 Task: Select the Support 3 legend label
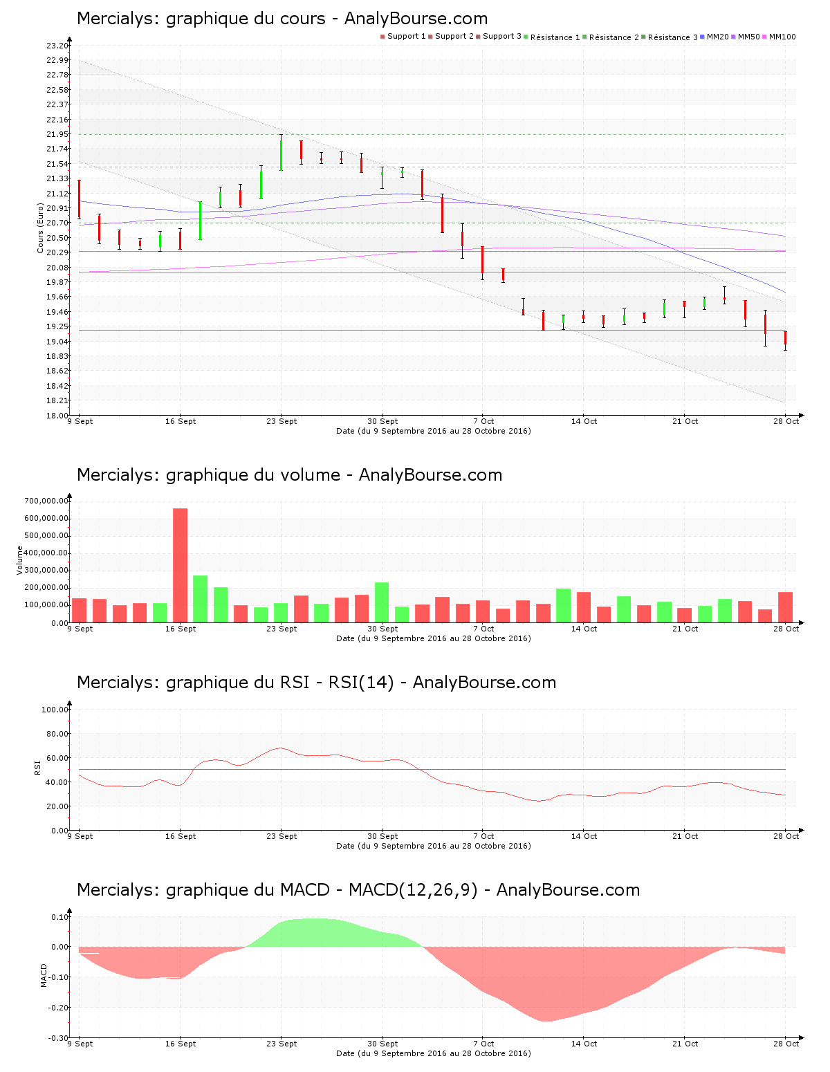(x=502, y=37)
